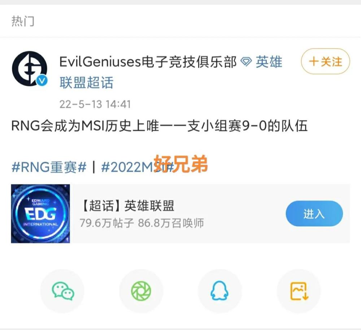Select the 热门 tab
Image resolution: width=361 pixels, height=330 pixels.
[x=23, y=21]
